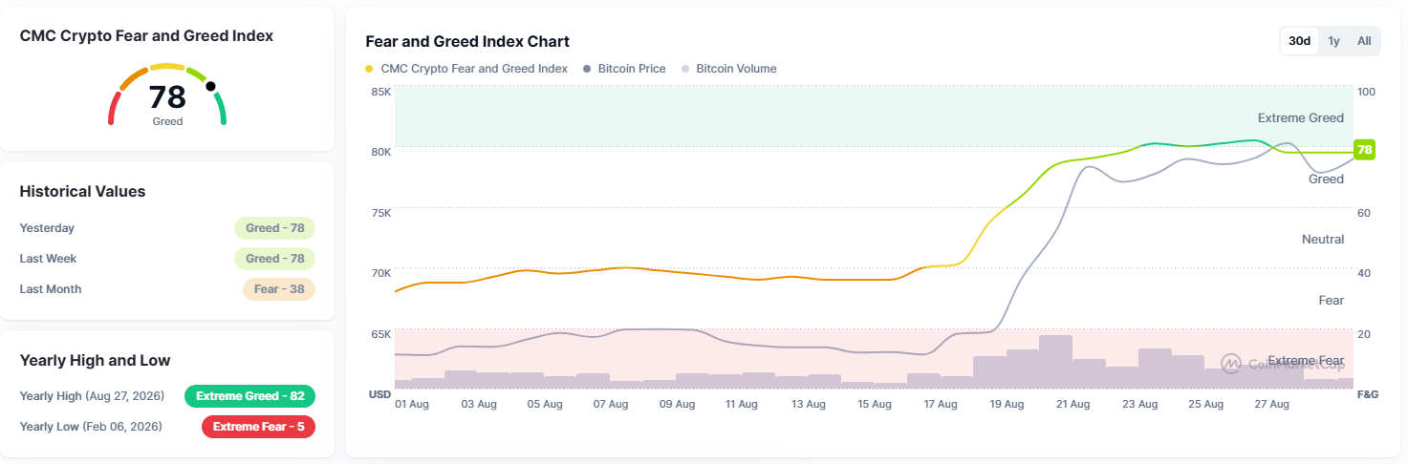Click the 85K price axis label
The width and height of the screenshot is (1408, 464).
point(380,92)
